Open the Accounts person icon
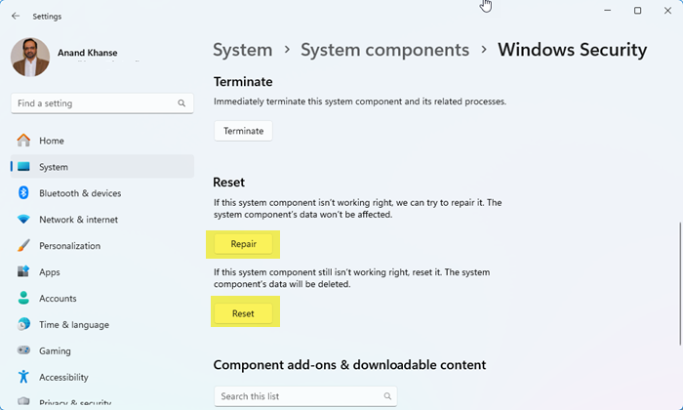Image resolution: width=683 pixels, height=410 pixels. point(23,299)
